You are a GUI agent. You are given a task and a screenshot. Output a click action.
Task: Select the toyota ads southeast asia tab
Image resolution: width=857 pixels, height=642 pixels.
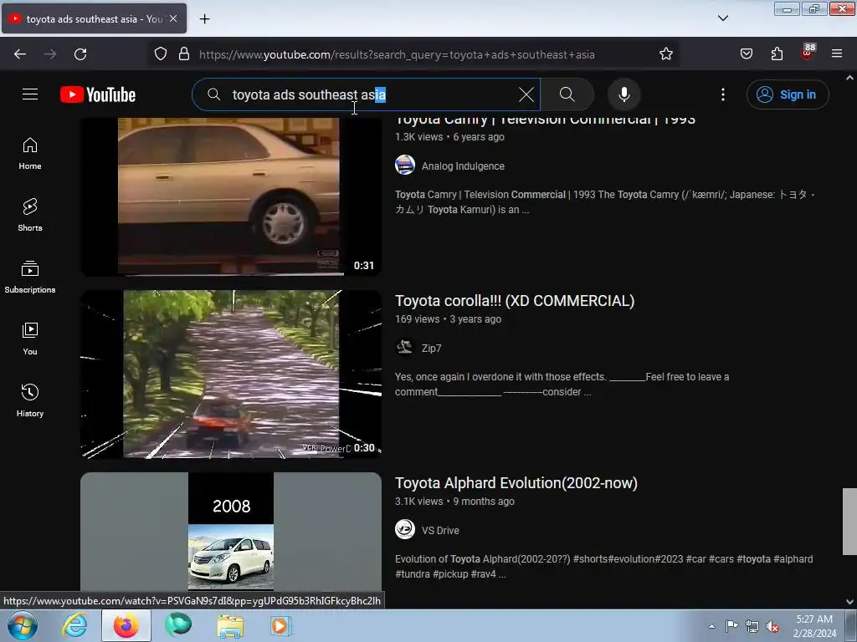(94, 18)
